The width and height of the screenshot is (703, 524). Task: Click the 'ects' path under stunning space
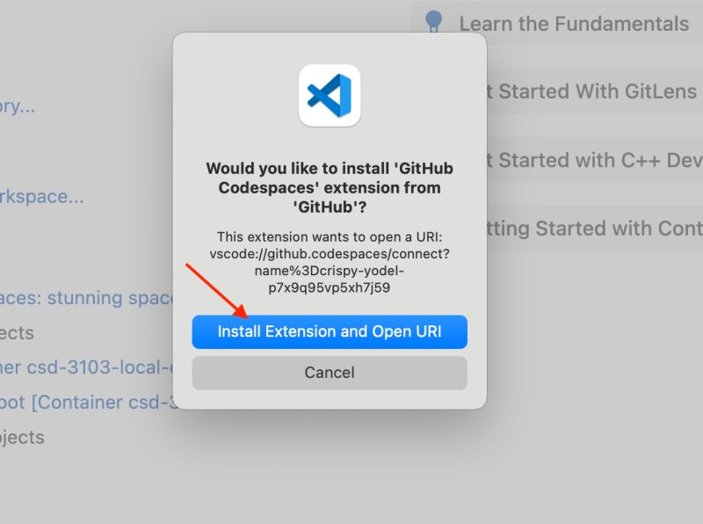click(17, 333)
